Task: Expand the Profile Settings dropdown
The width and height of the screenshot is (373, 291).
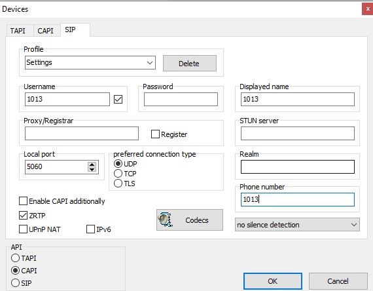Action: (90, 63)
